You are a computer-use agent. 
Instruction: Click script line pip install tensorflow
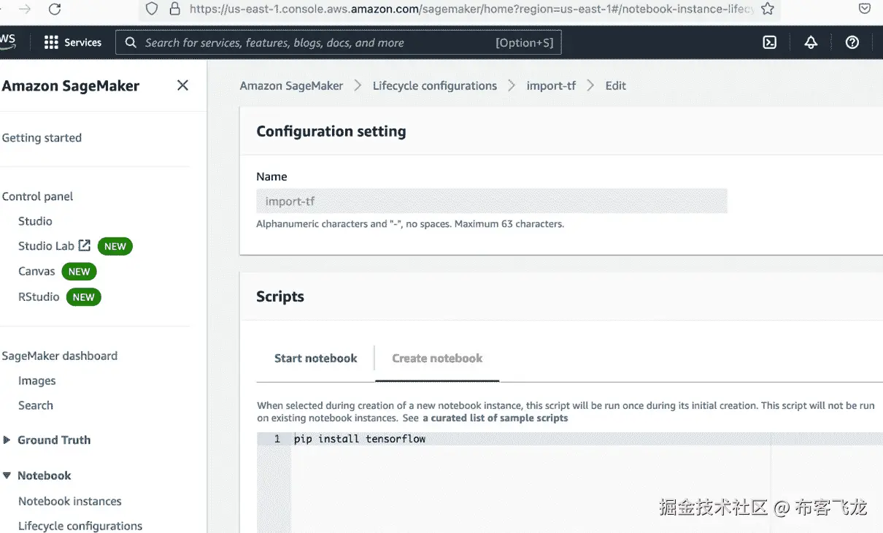pos(360,439)
